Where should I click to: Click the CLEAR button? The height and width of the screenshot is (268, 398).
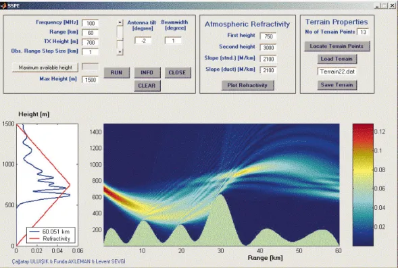[x=147, y=86]
